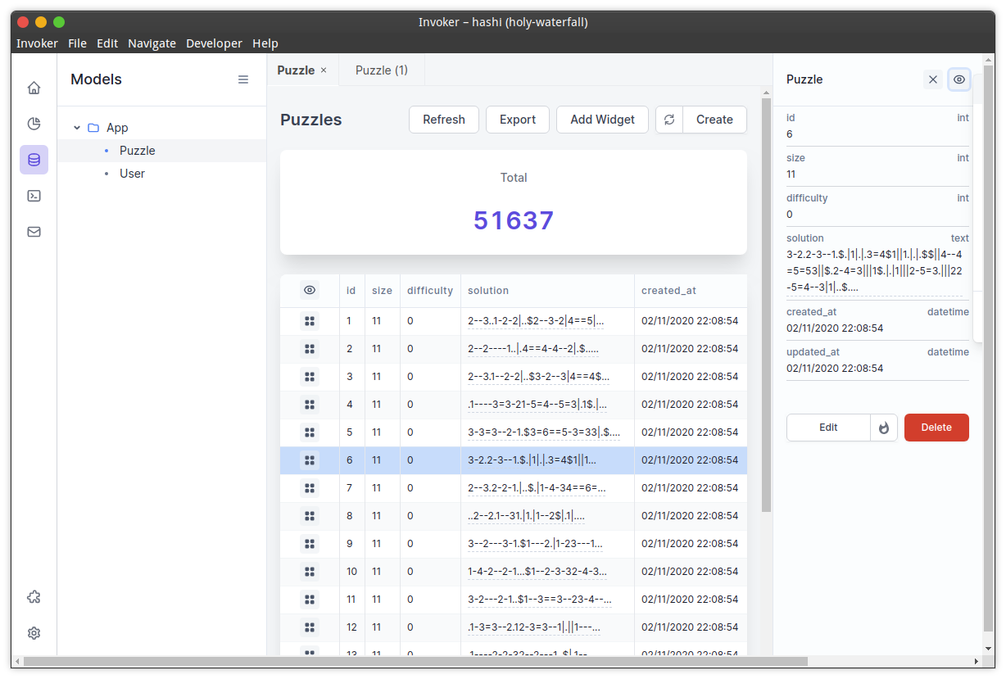Open the Developer menu
Image resolution: width=1006 pixels, height=679 pixels.
click(214, 43)
